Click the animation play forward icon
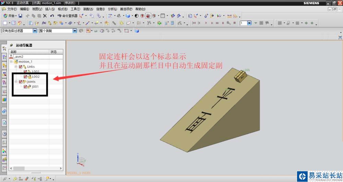 click(x=206, y=23)
